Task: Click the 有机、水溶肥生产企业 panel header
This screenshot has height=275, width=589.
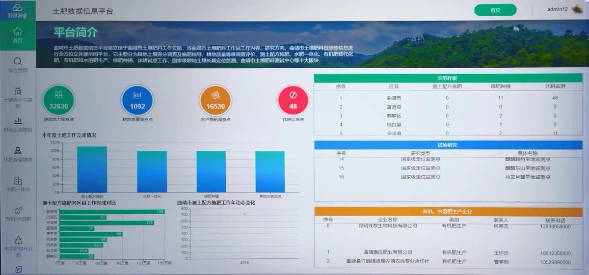Action: point(448,212)
